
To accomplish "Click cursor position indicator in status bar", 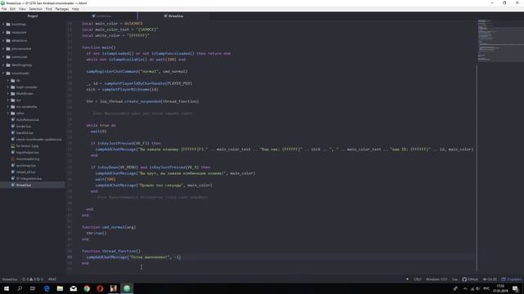I will click(x=52, y=279).
